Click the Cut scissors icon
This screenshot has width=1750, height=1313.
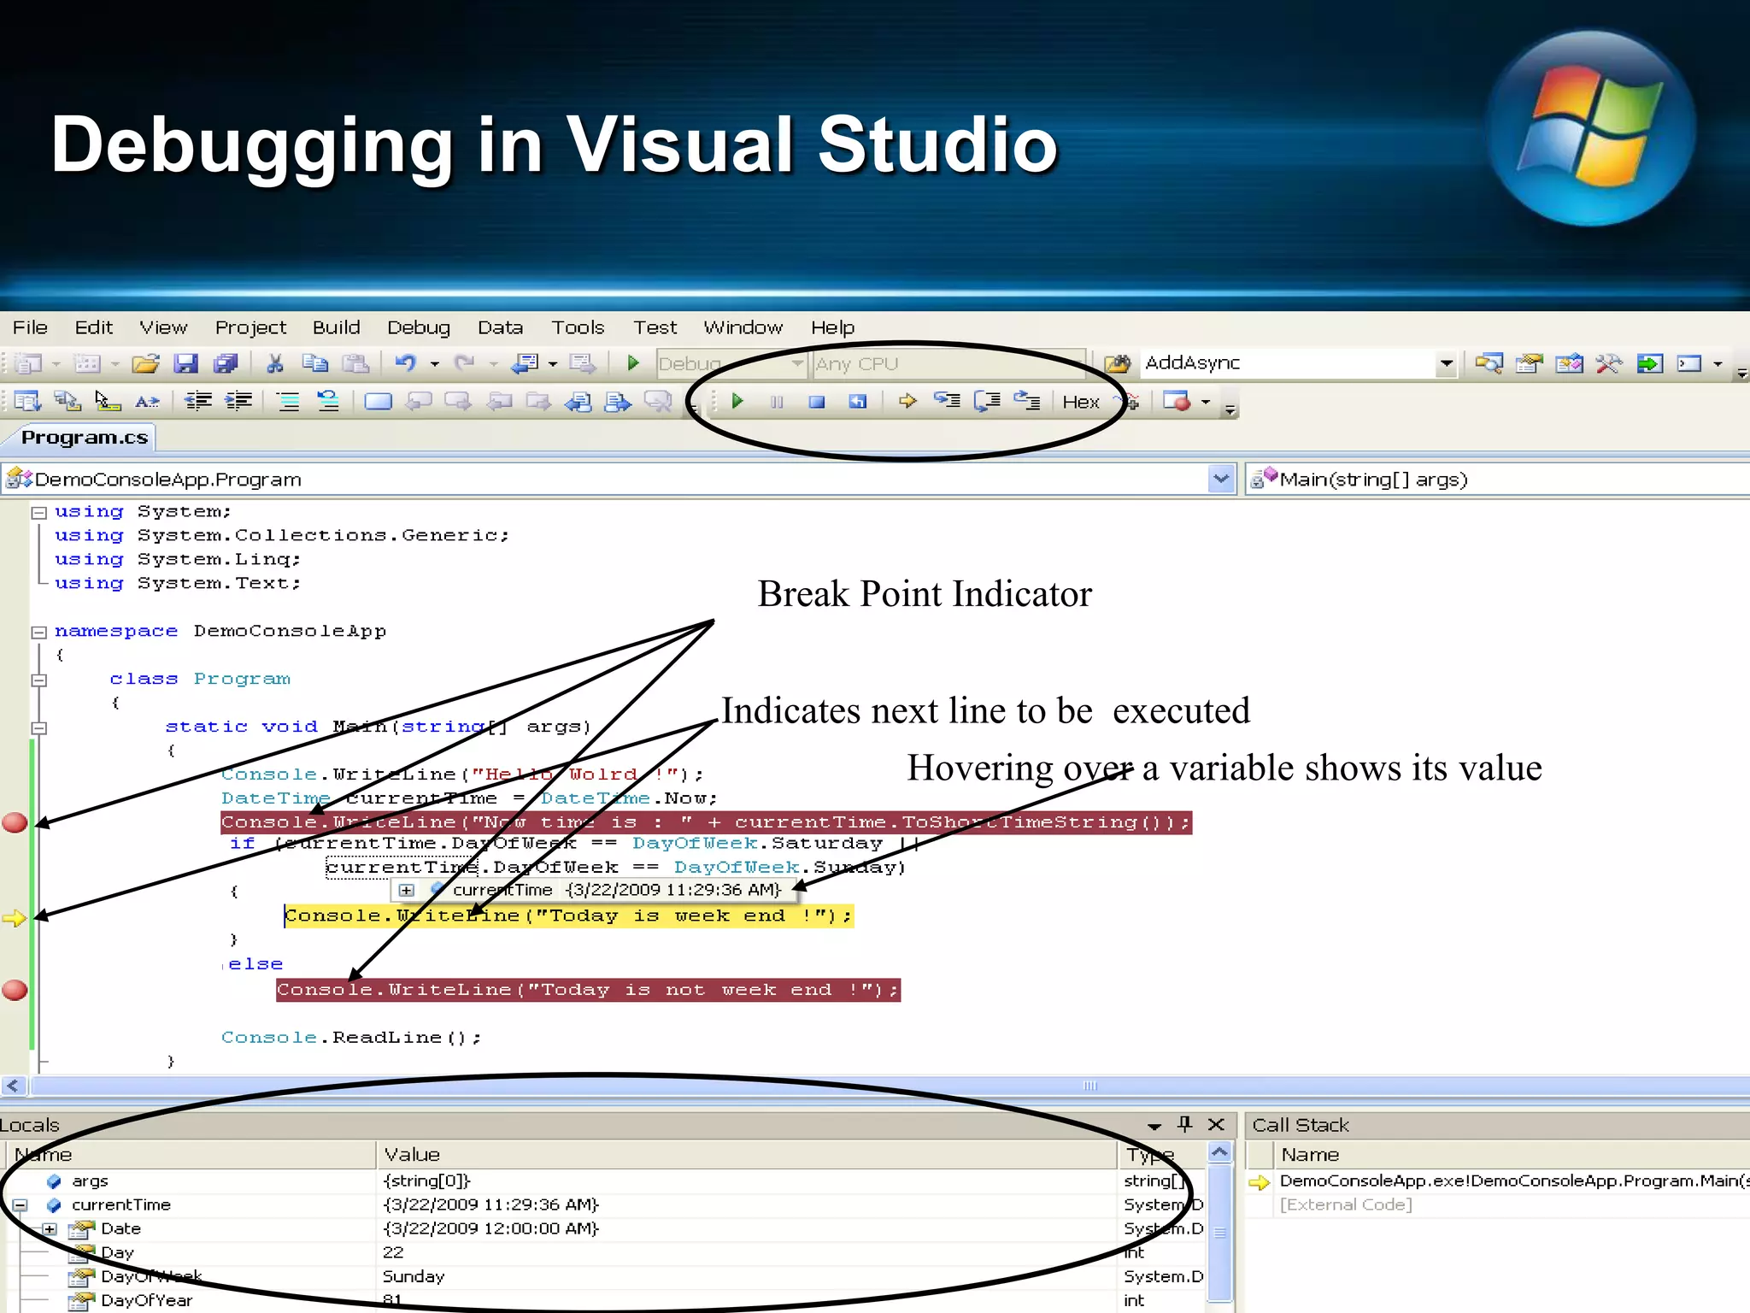tap(274, 364)
